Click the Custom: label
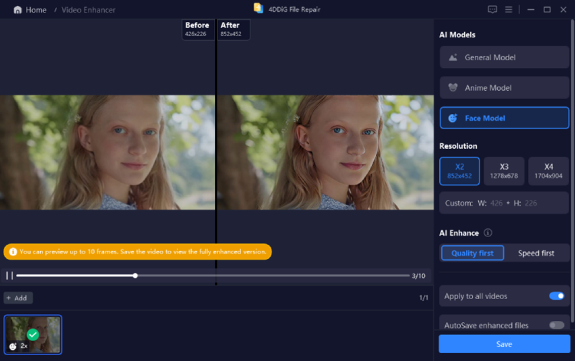The height and width of the screenshot is (361, 575). (x=459, y=203)
